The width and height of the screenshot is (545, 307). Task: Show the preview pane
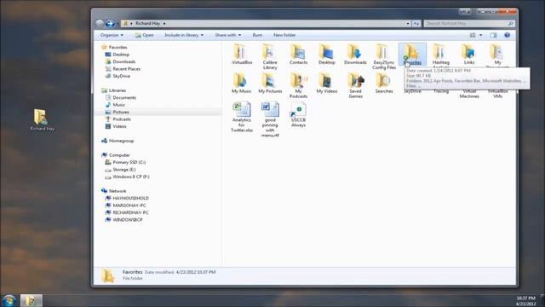[x=493, y=35]
